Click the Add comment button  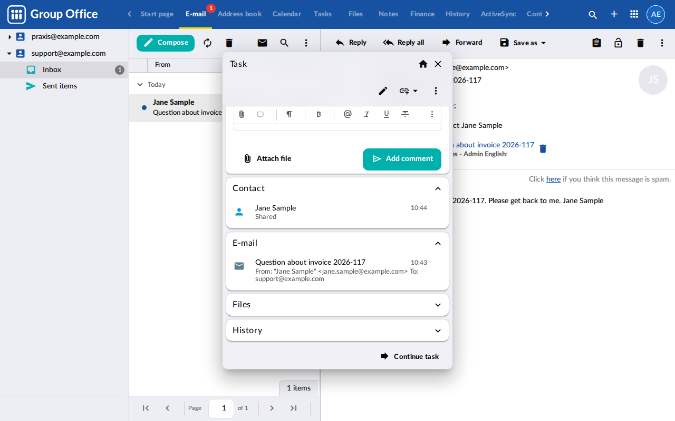(x=402, y=159)
